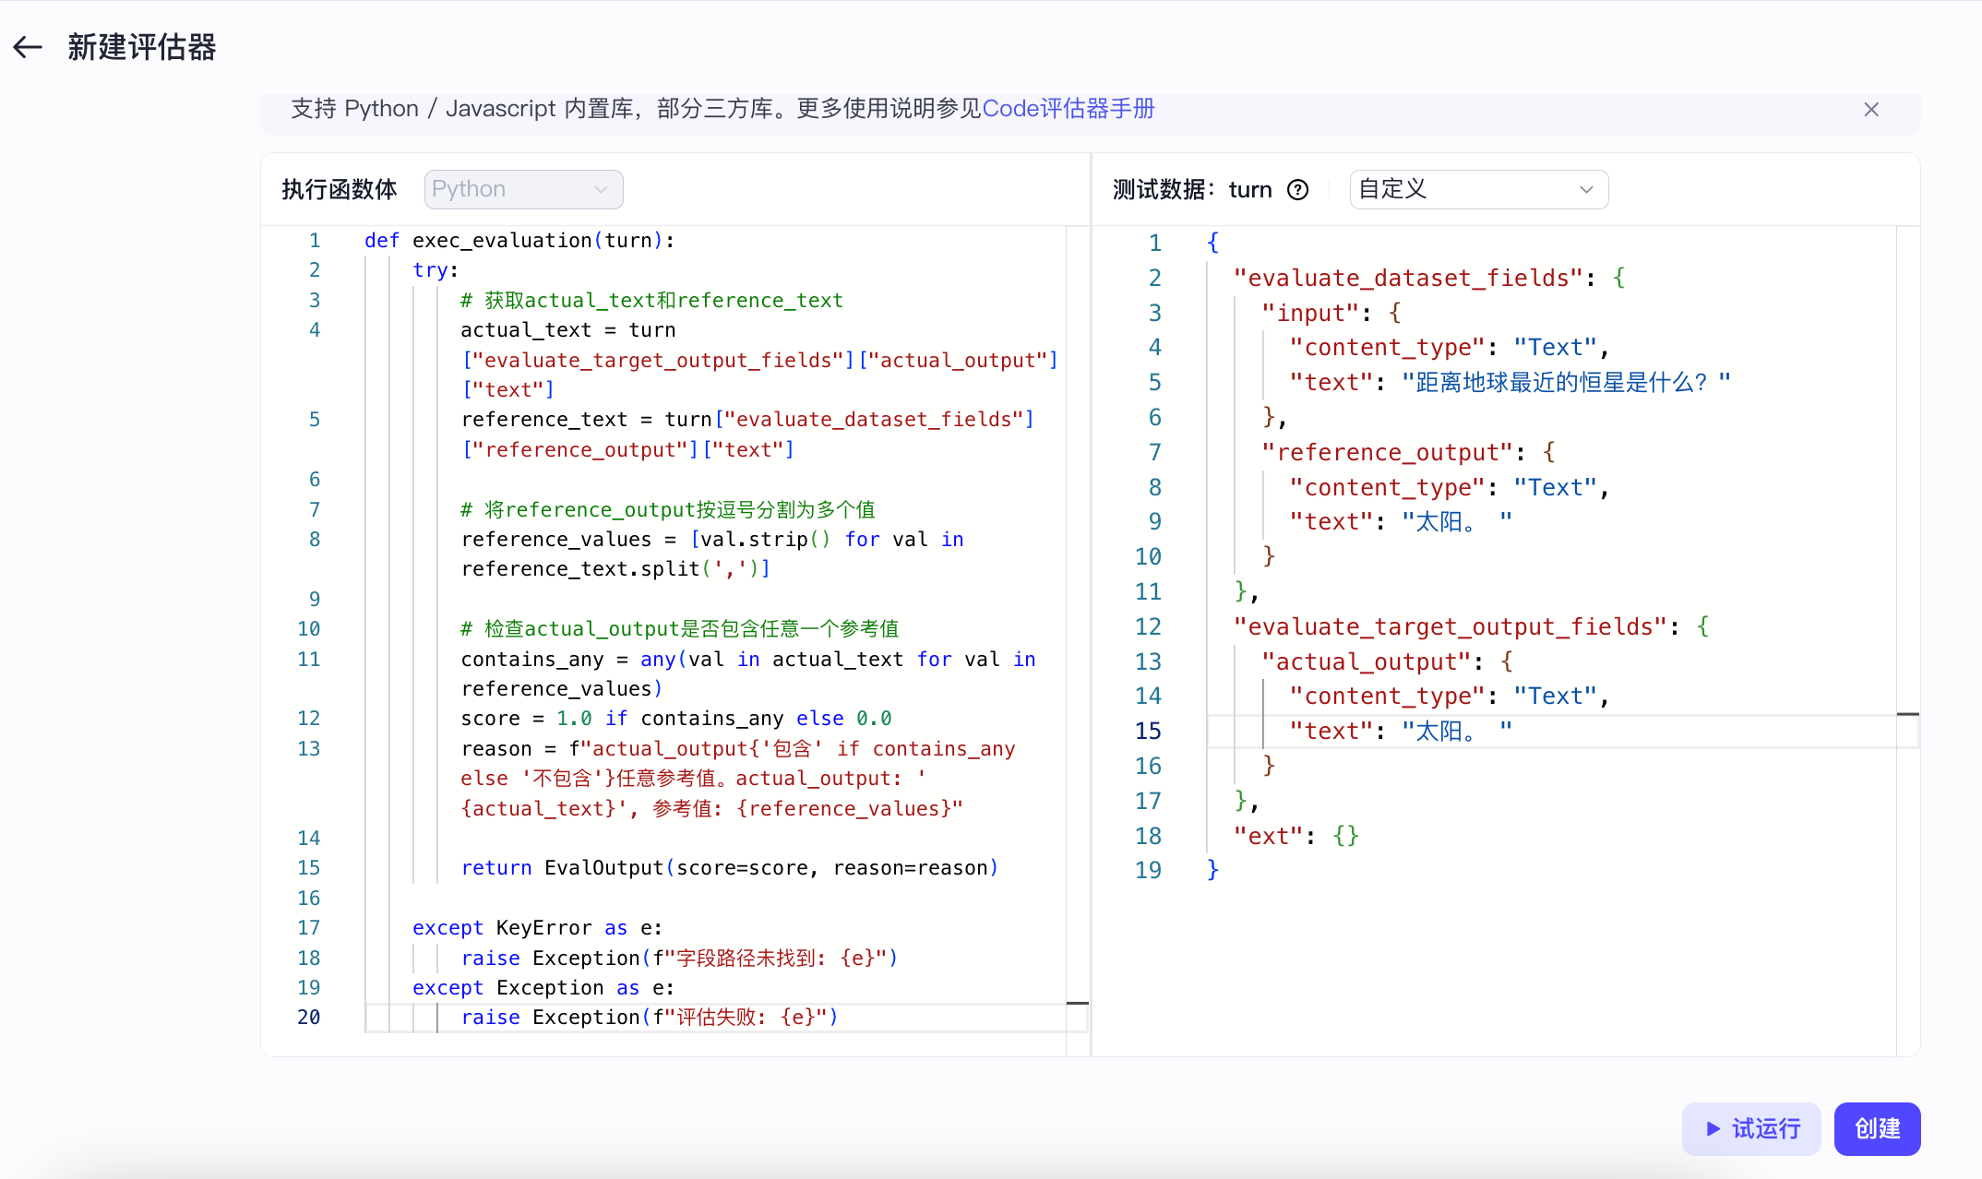Click line number 19 in JSON editor gutter
The image size is (1982, 1179).
pyautogui.click(x=1148, y=870)
